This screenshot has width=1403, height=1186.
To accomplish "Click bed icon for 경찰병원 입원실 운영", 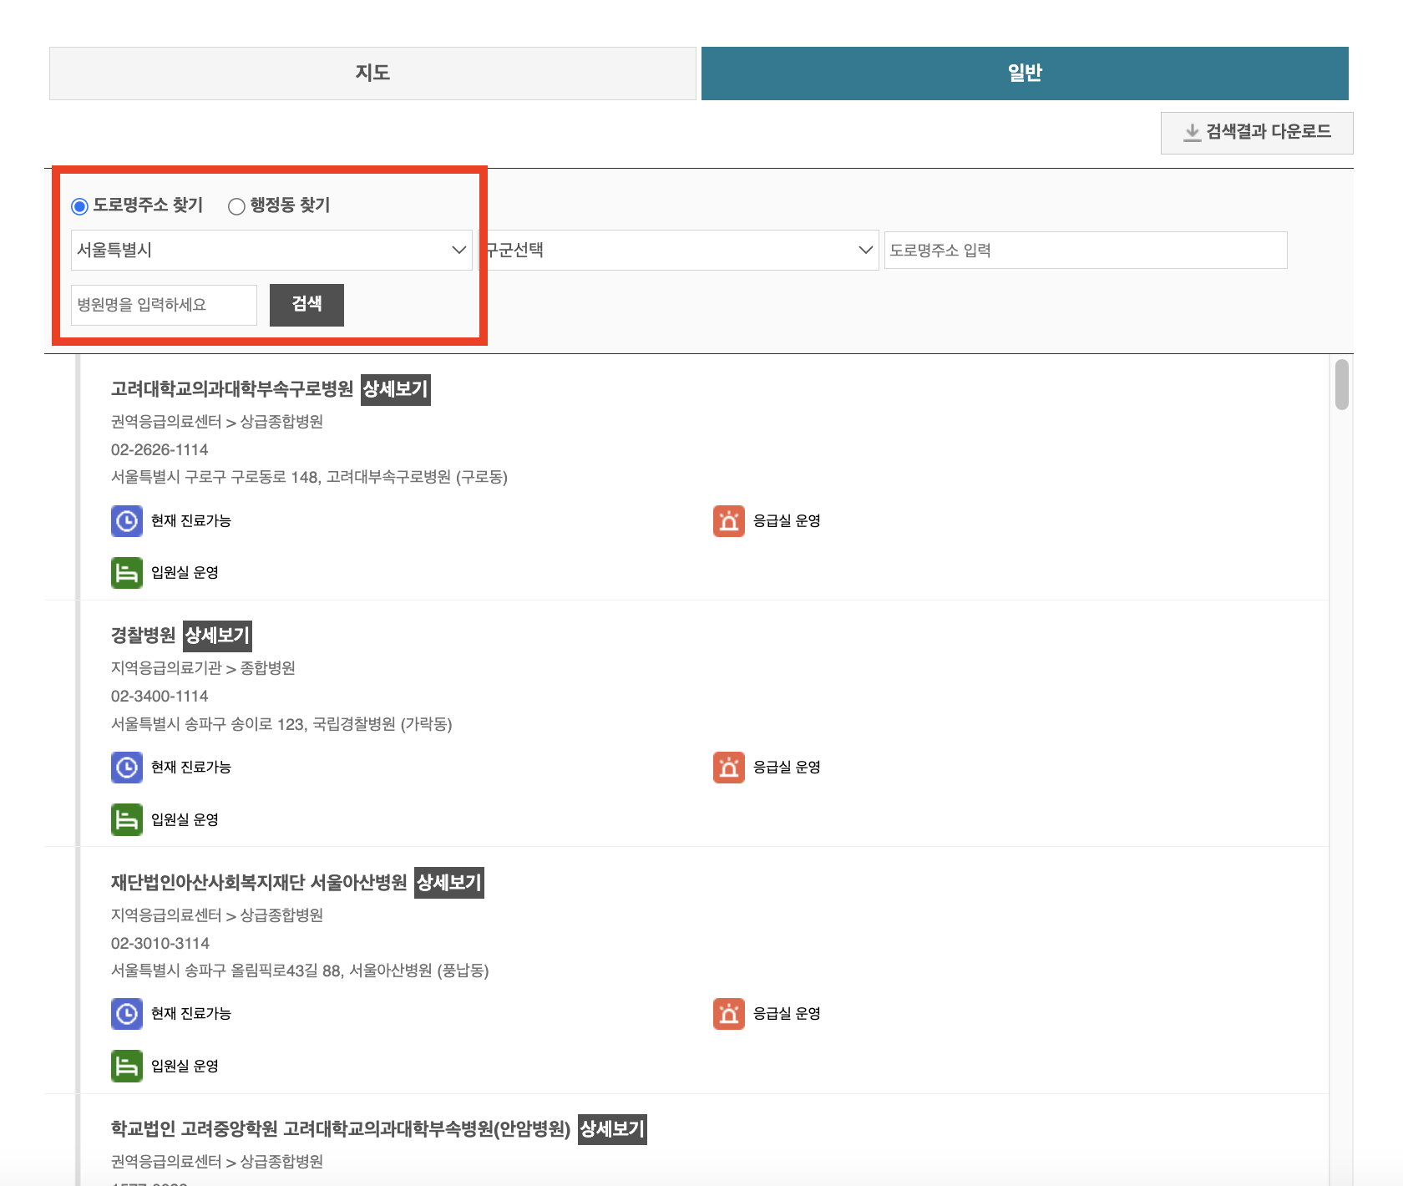I will [x=127, y=820].
